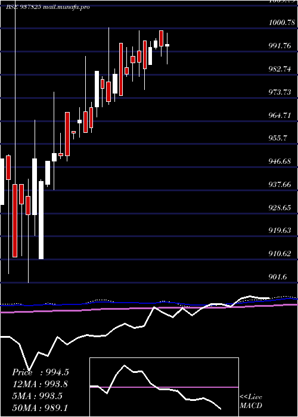Click the 5MA : 993.5 readout
The width and height of the screenshot is (298, 417).
37,396
